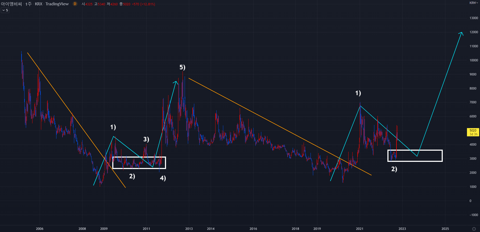Click the close value 종5020 in the legend

[125, 4]
